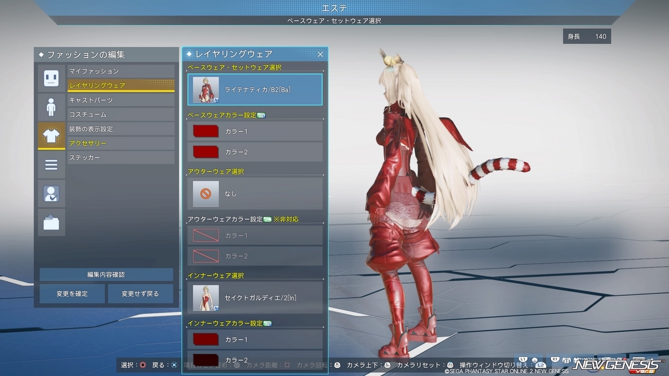
Task: Select basewear ライテナティカ/B2[Ba] entry
Action: (255, 90)
